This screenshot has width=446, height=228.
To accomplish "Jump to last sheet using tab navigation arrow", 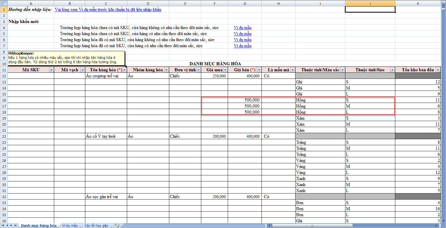I will click(16, 225).
